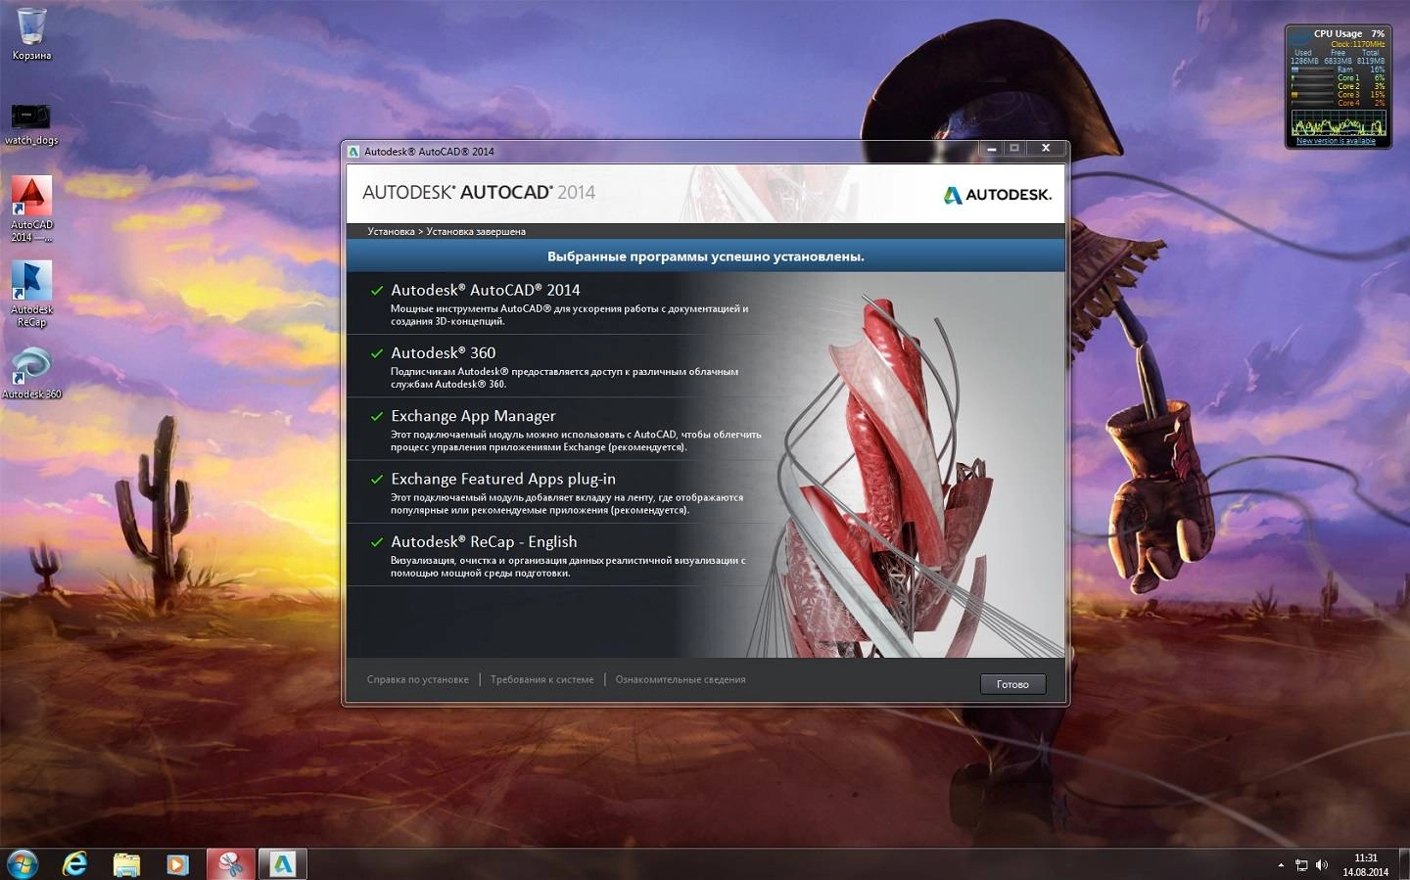Click the Готово button

(x=1012, y=684)
